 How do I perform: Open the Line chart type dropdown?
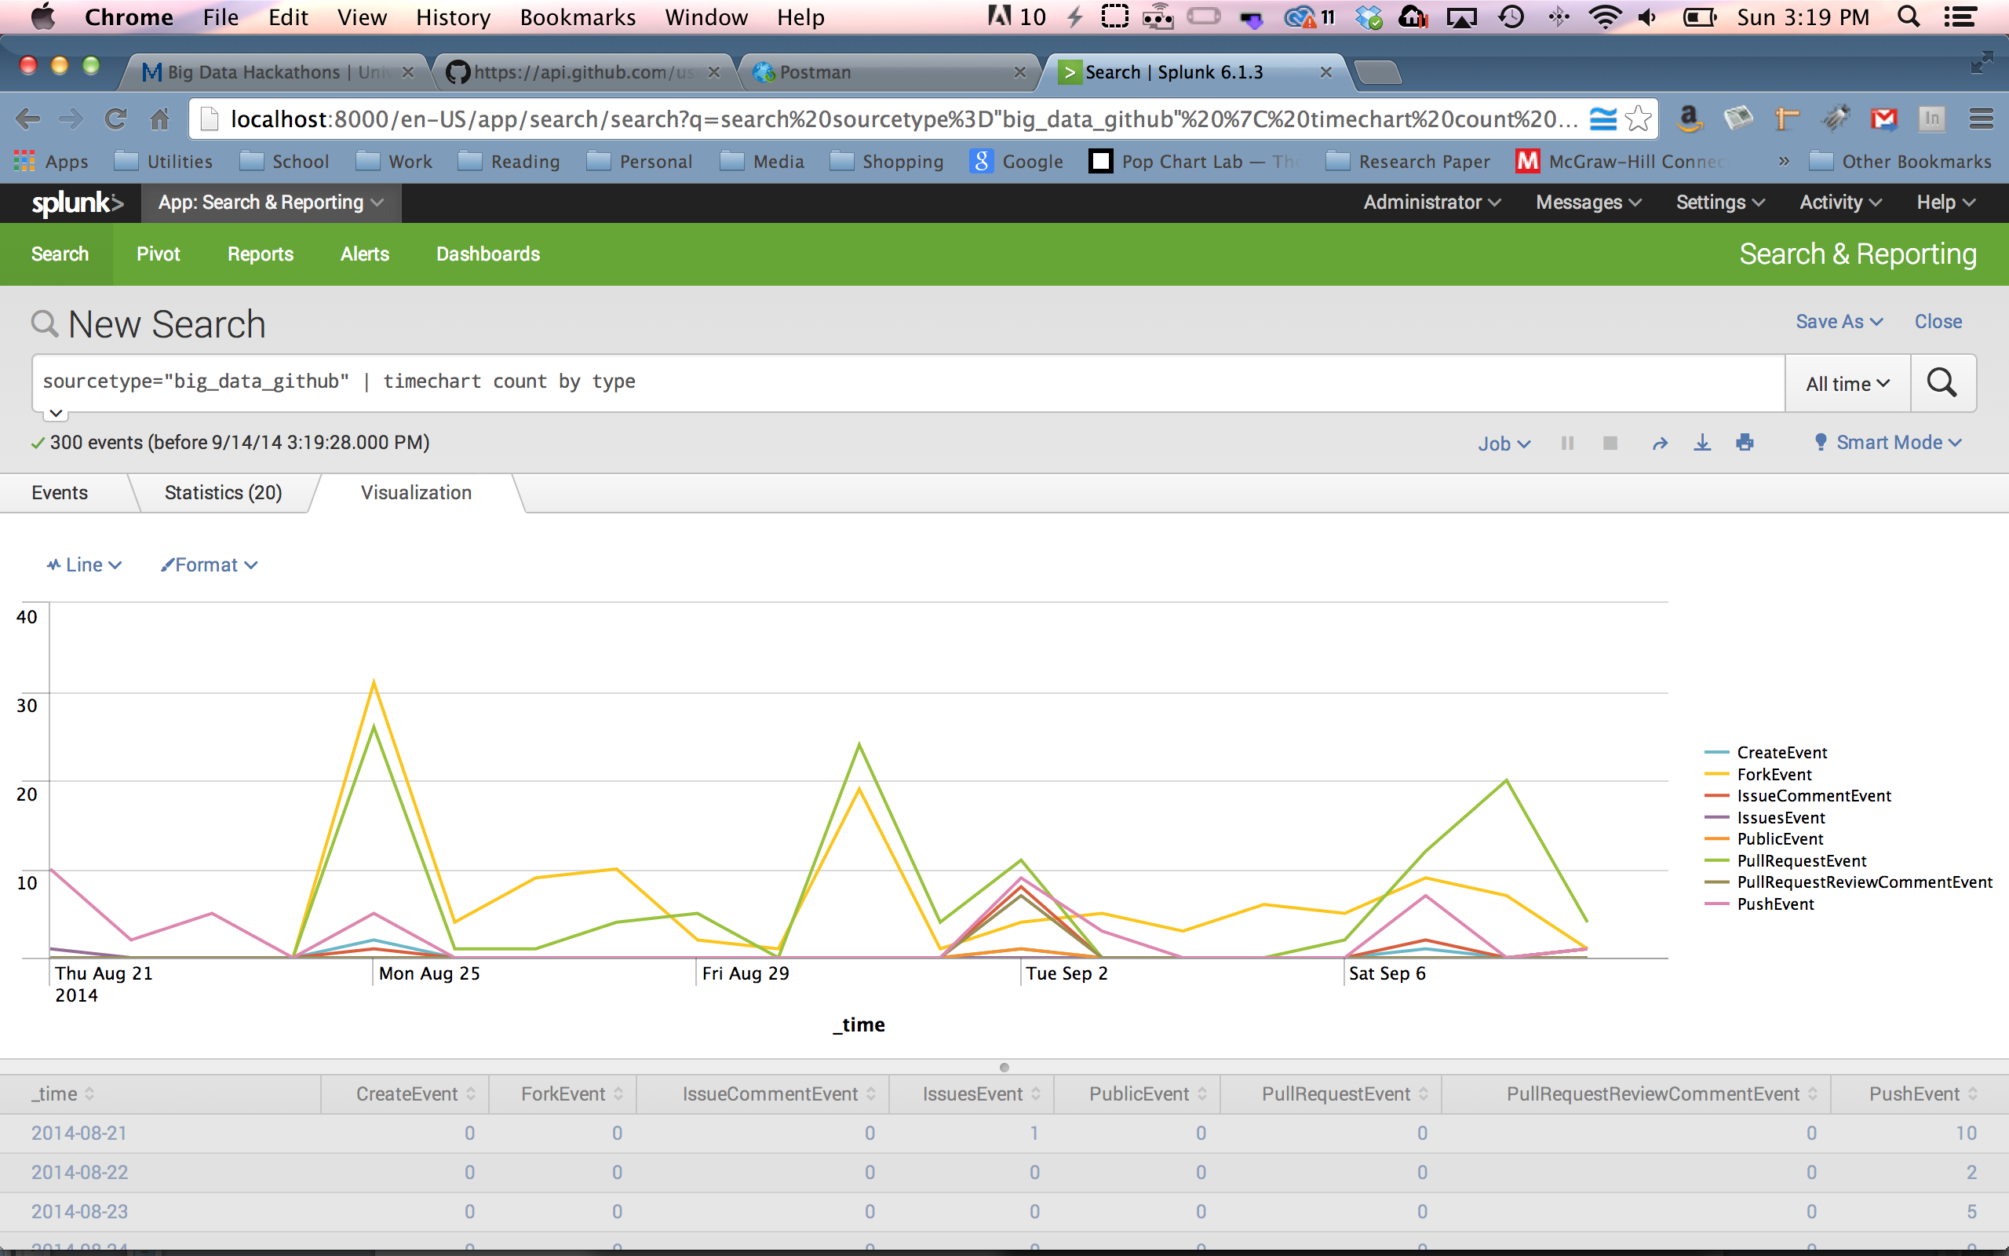click(x=85, y=565)
